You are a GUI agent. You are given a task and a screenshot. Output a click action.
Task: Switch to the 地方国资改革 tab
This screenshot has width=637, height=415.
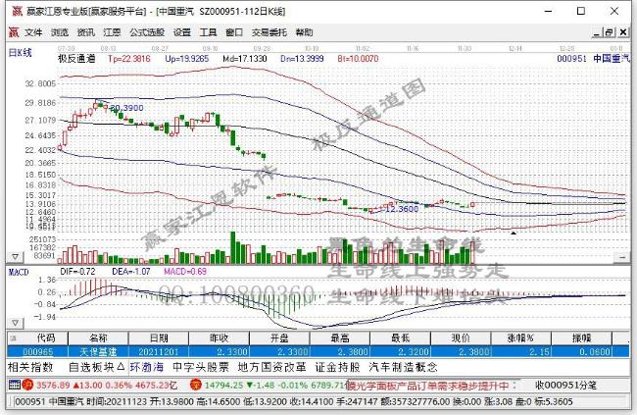271,367
